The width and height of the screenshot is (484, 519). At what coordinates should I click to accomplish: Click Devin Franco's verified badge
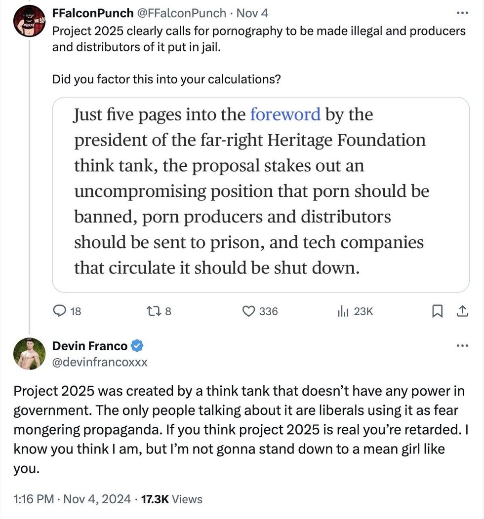[138, 346]
